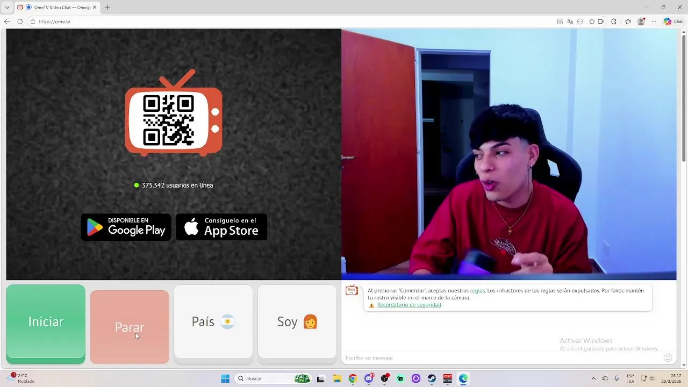Open the emoji picker in chat
Viewport: 688px width, 387px height.
(668, 357)
